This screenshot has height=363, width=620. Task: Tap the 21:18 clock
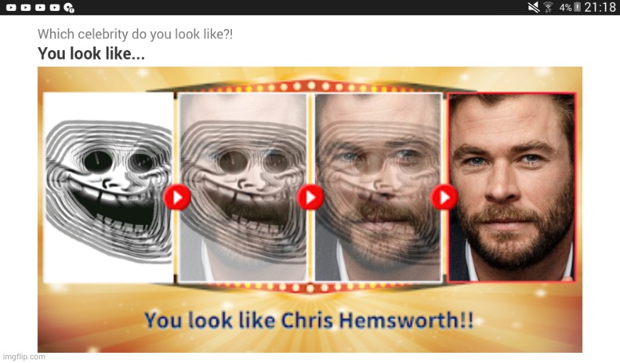click(600, 7)
